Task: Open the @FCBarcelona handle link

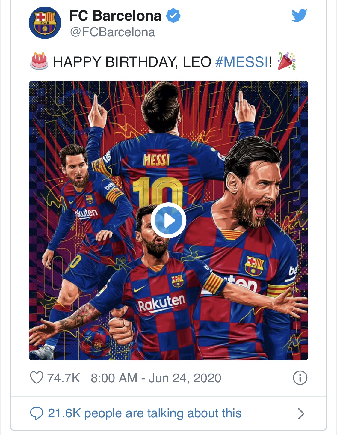Action: tap(112, 32)
